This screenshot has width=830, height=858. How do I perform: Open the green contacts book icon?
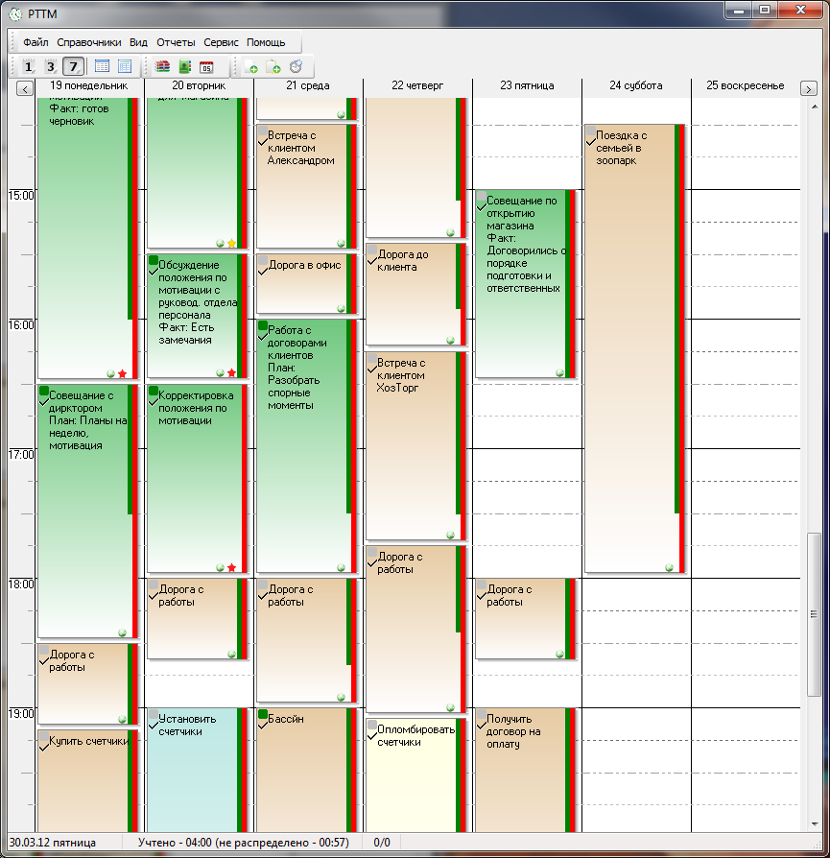[x=185, y=66]
